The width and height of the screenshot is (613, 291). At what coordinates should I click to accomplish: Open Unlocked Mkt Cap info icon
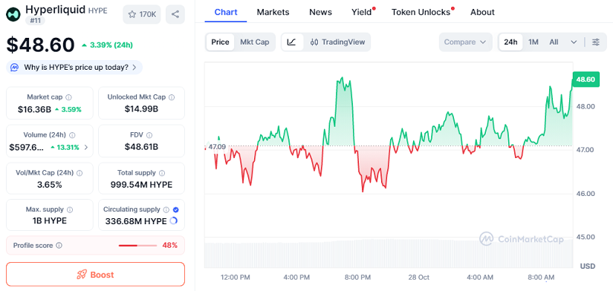[x=172, y=97]
